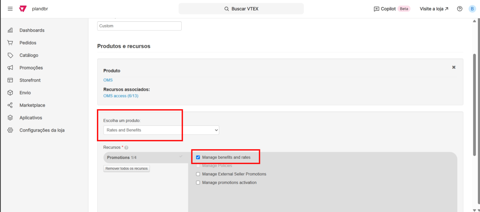Image resolution: width=480 pixels, height=212 pixels.
Task: Uncheck Manage benefits and rates
Action: click(198, 157)
